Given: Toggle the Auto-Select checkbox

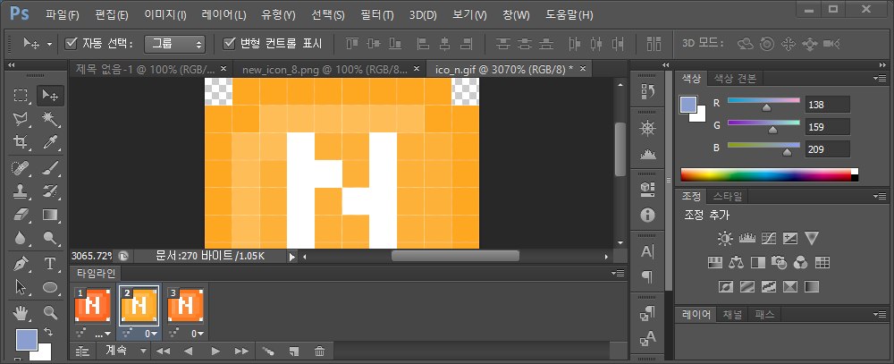Looking at the screenshot, I should (x=72, y=43).
